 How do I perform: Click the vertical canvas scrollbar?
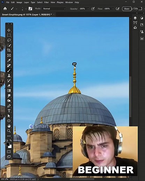(131, 96)
